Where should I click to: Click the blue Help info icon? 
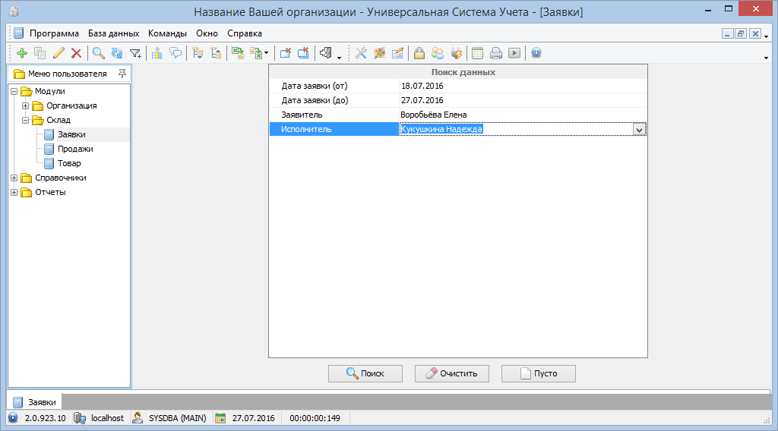536,53
